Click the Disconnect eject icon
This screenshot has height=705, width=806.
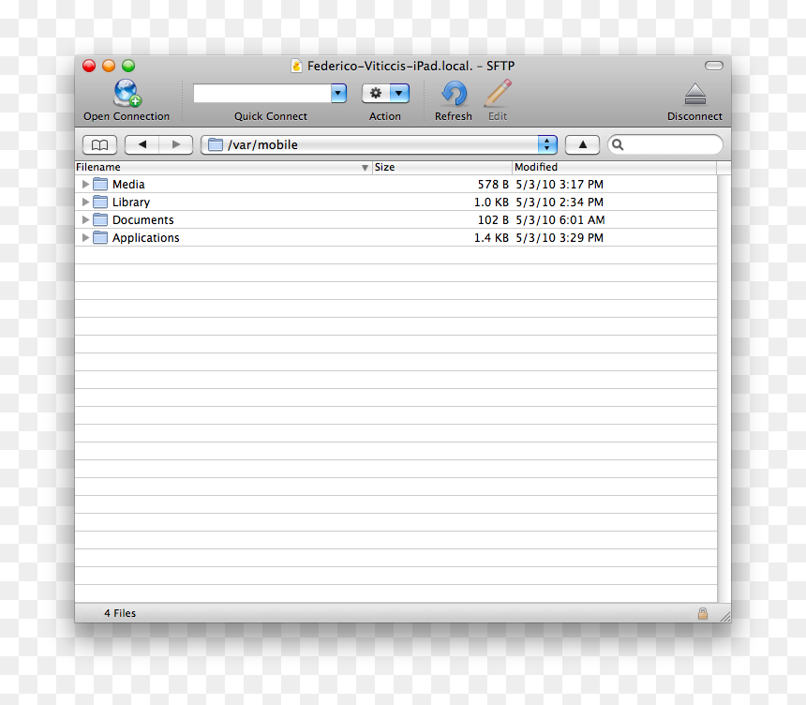pos(695,94)
